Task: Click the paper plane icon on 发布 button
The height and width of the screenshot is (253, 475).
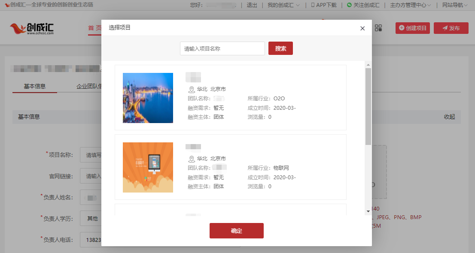Action: pos(445,28)
